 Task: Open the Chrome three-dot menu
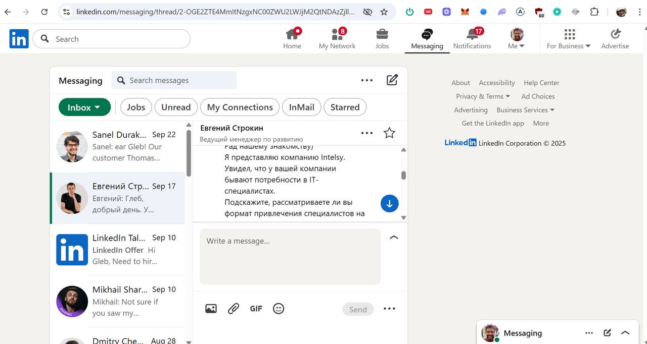pyautogui.click(x=640, y=12)
